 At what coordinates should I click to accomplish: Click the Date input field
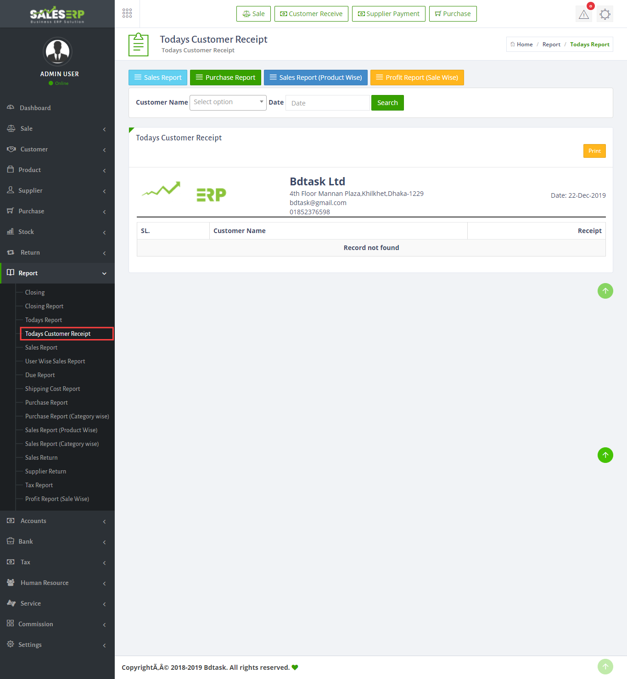(x=327, y=103)
